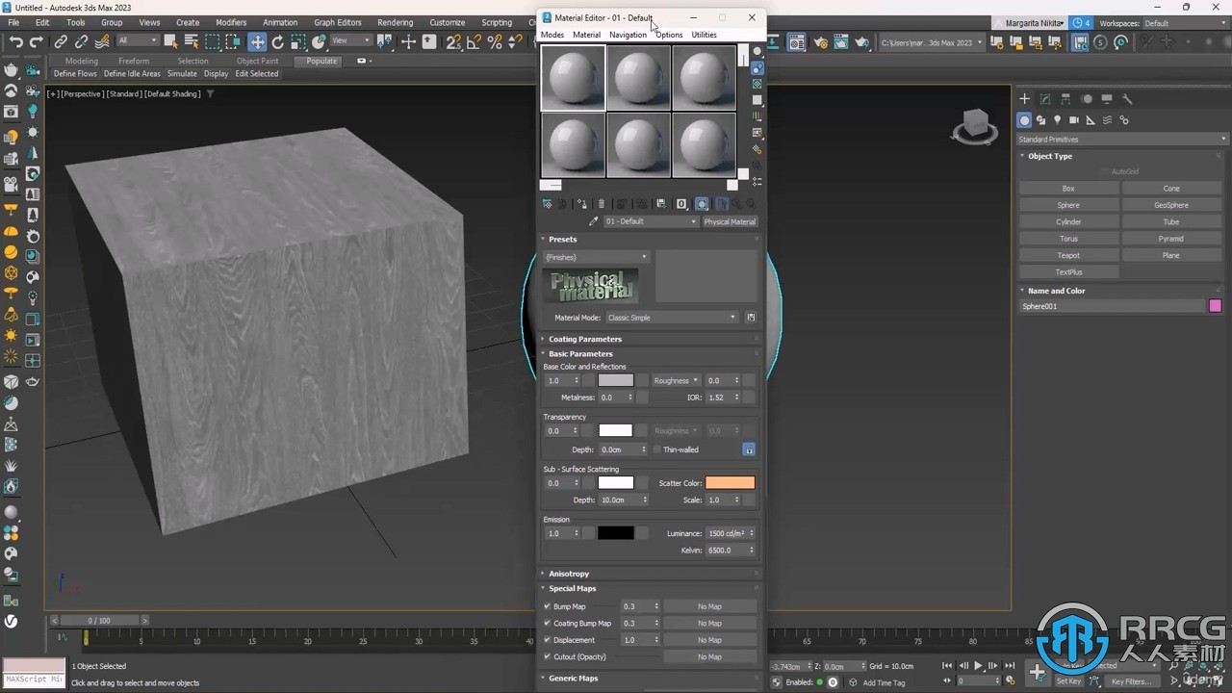Toggle Displacement checkbox
Viewport: 1232px width, 693px height.
pyautogui.click(x=548, y=640)
